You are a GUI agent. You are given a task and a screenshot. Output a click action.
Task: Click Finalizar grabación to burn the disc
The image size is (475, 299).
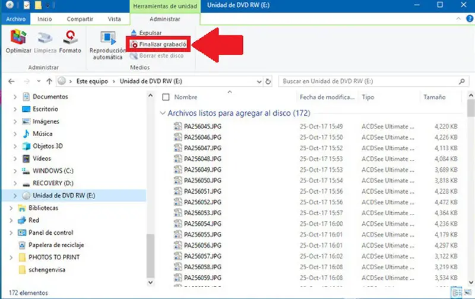(159, 44)
